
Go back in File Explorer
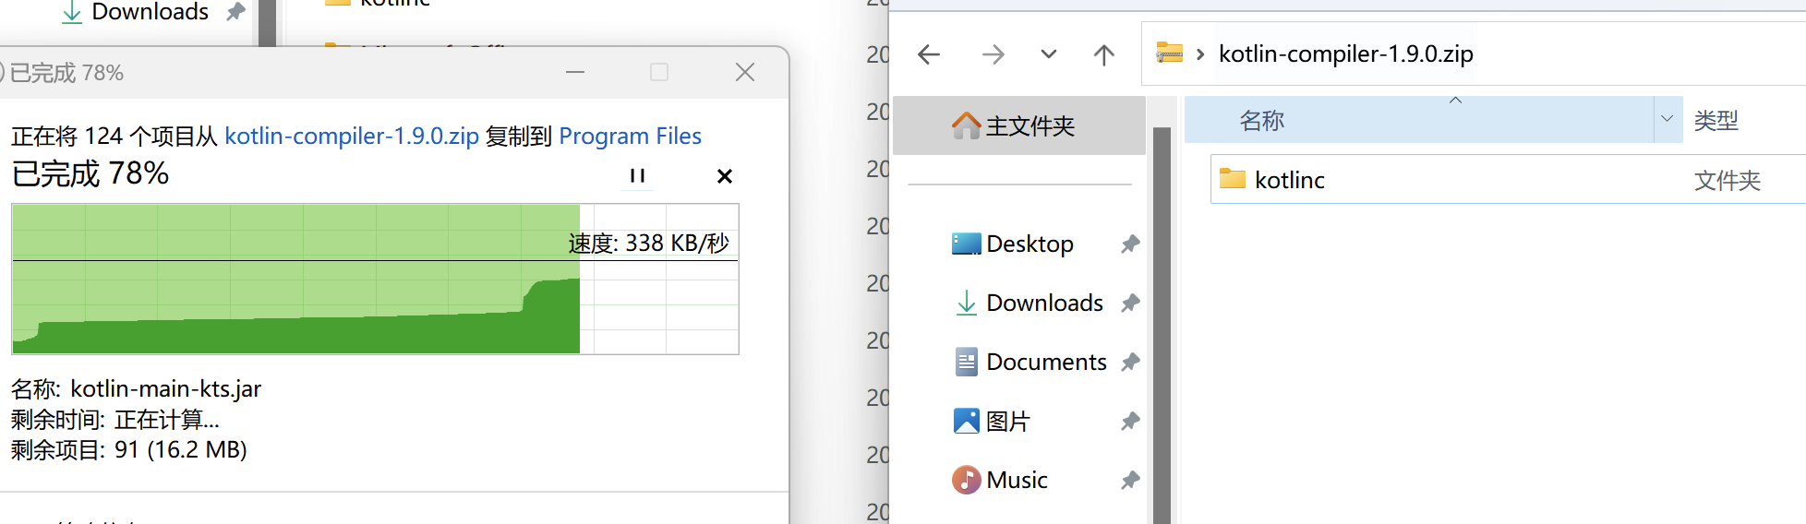[929, 54]
